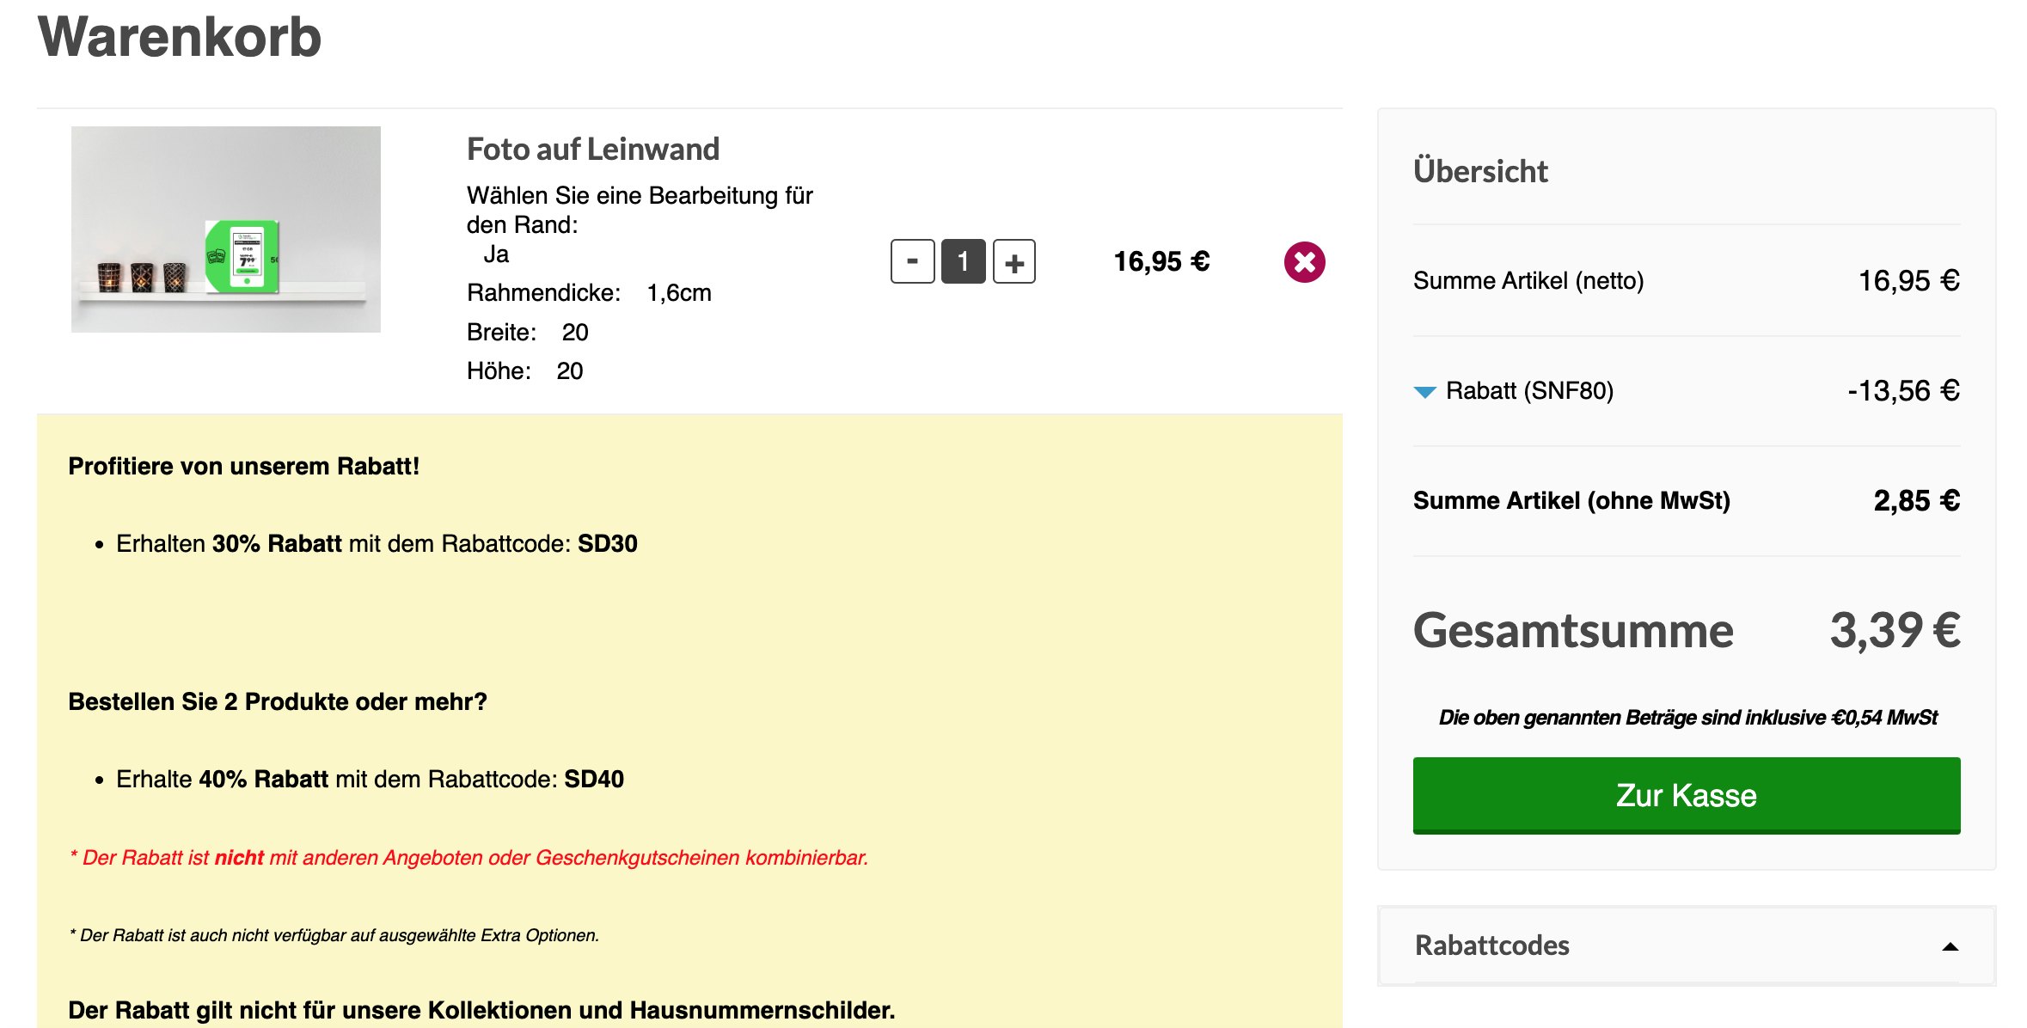Click the Übersicht panel heading
Viewport: 2027px width, 1028px height.
click(x=1479, y=171)
